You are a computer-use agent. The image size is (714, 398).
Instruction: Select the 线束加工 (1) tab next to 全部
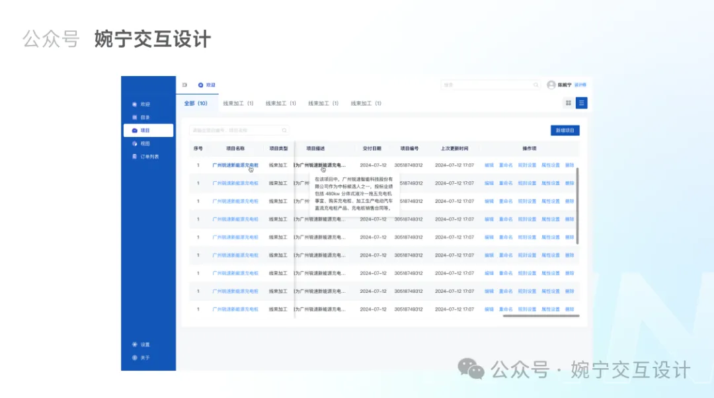point(238,103)
